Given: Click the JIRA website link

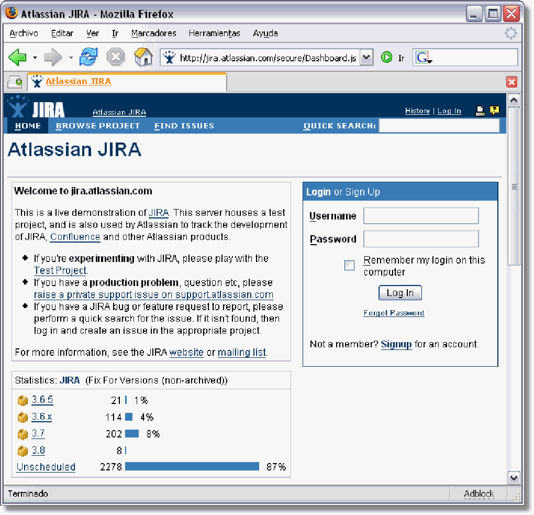Looking at the screenshot, I should pos(186,352).
